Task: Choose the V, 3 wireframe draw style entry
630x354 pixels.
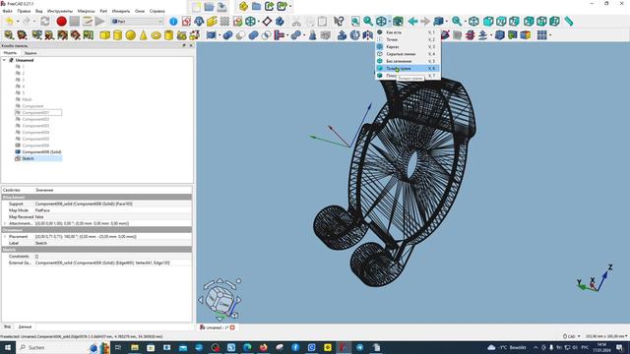Action: pos(408,46)
